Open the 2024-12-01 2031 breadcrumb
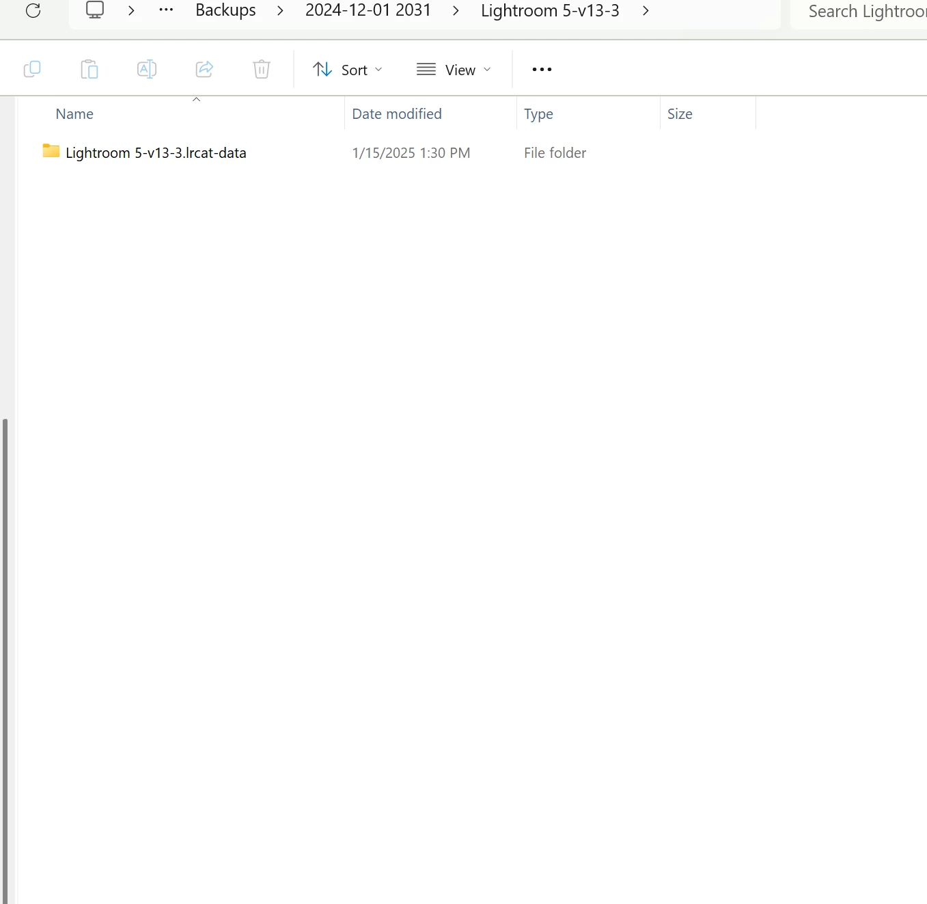The image size is (927, 904). 368,10
